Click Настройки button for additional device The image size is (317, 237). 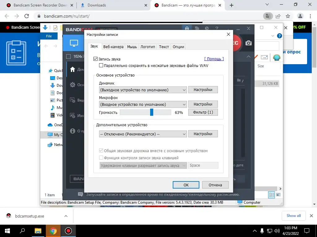click(x=203, y=134)
